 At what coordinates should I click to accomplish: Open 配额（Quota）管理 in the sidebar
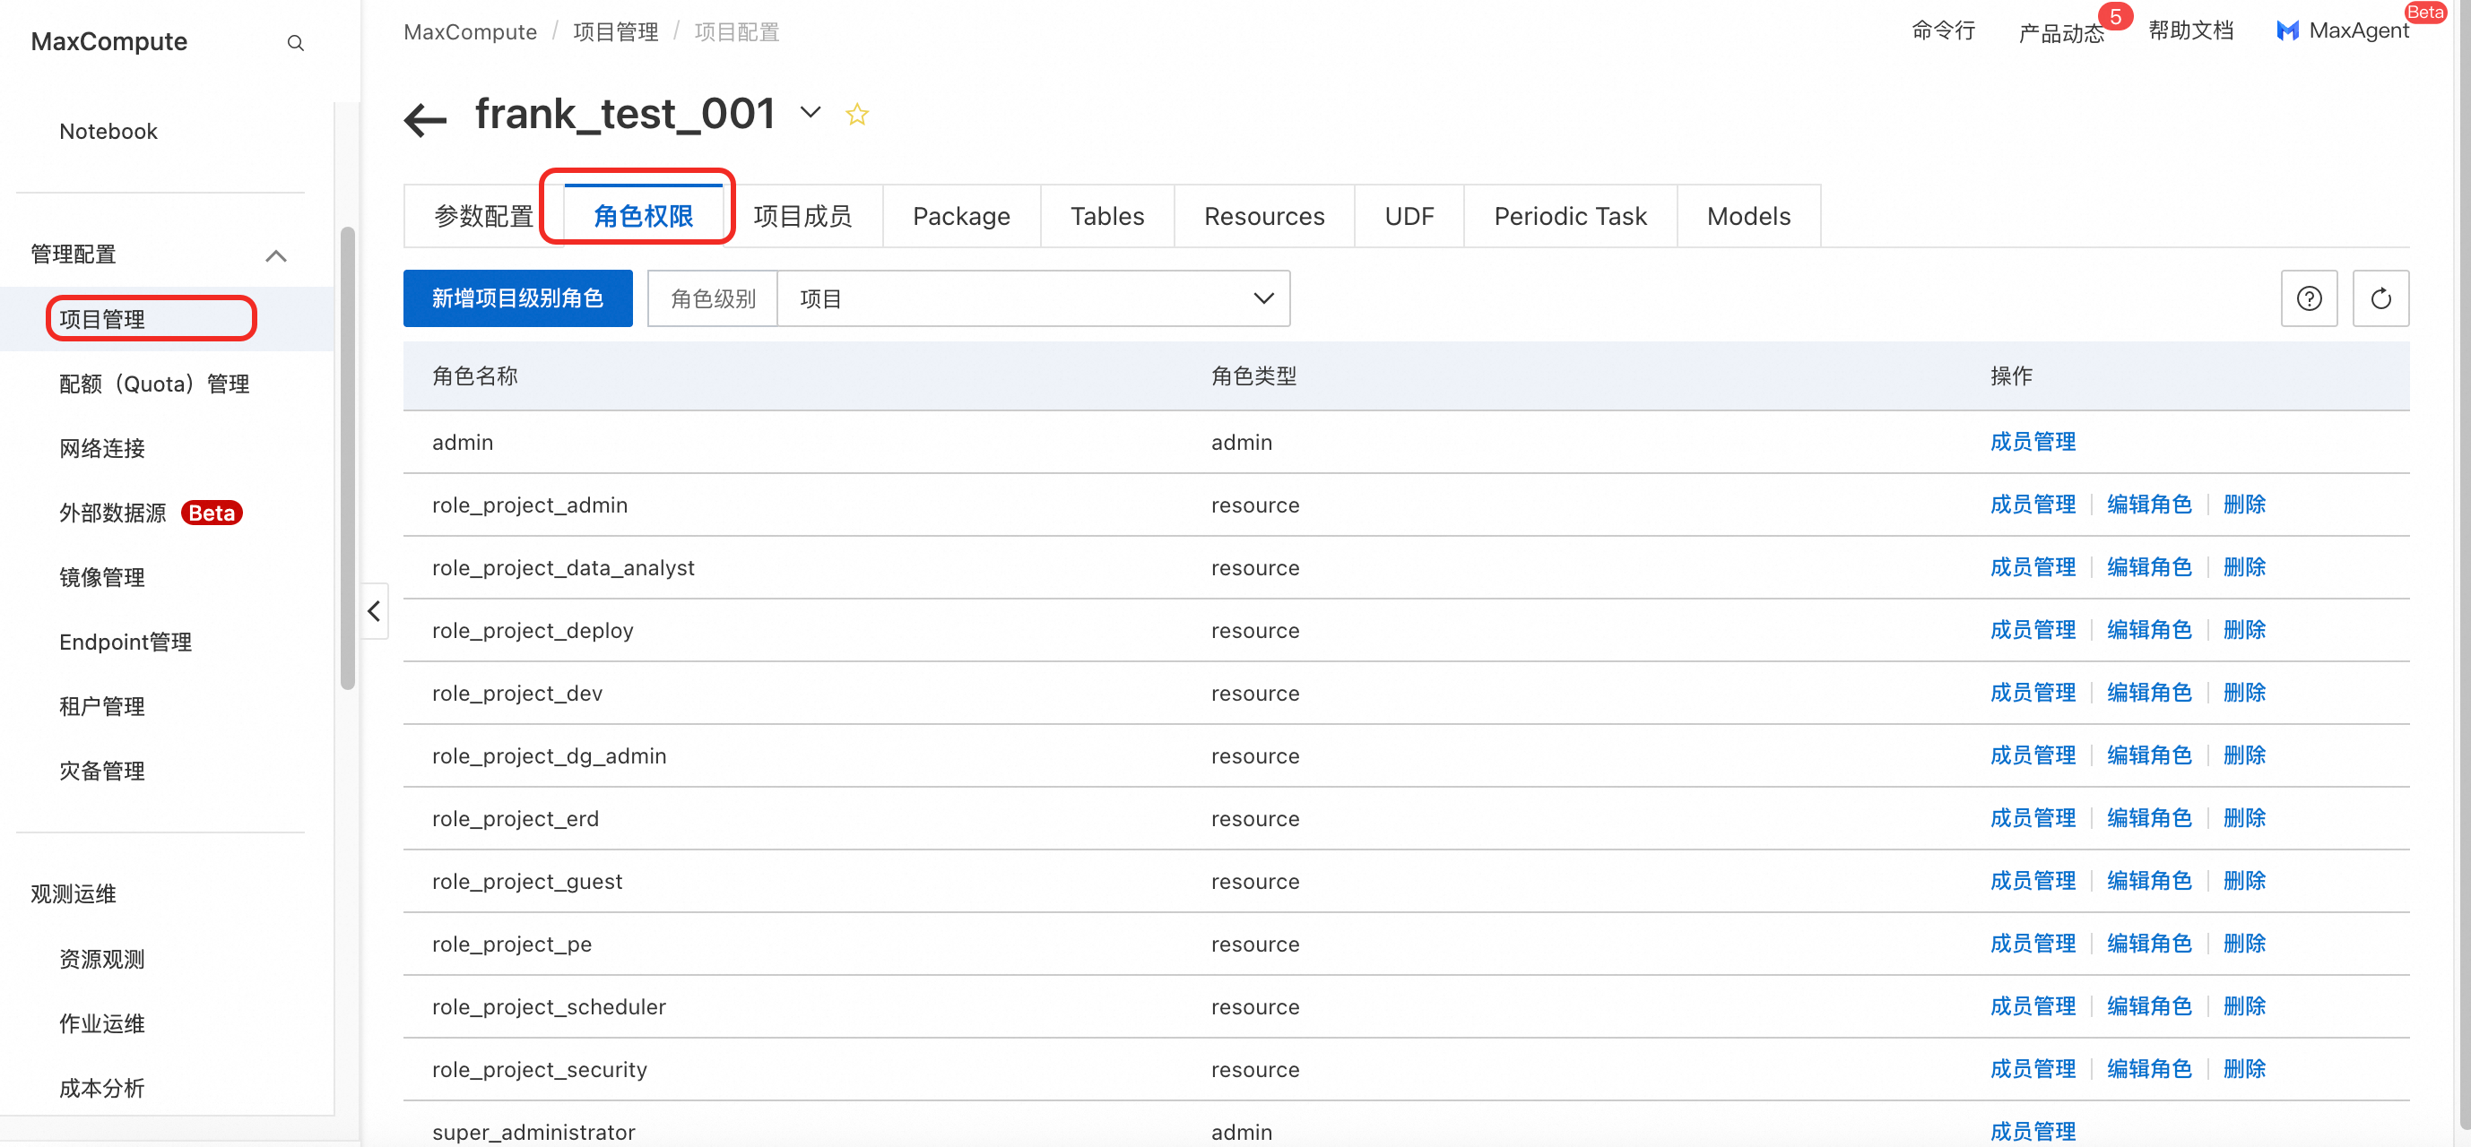click(x=153, y=384)
